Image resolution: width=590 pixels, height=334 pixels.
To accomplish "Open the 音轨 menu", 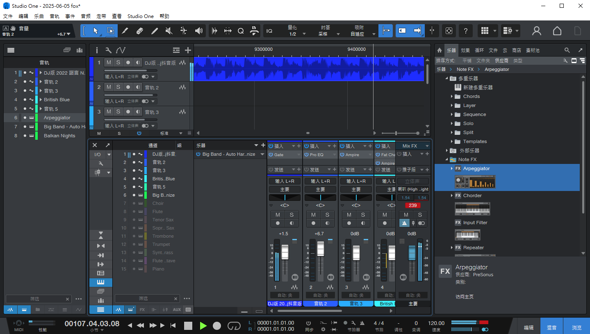I will [x=55, y=16].
